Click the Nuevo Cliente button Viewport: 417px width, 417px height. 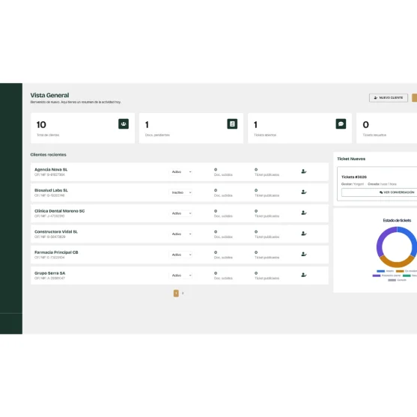coord(389,98)
